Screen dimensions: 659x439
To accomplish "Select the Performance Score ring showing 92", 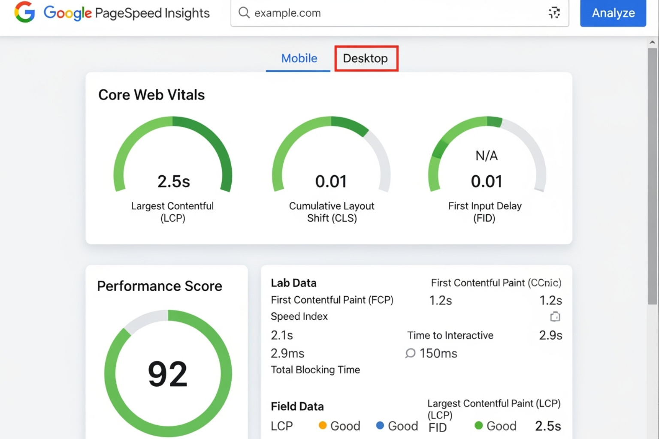I will pyautogui.click(x=168, y=373).
